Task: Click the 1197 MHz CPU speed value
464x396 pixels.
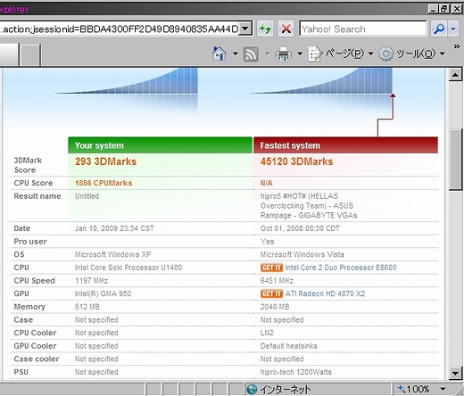Action: 91,281
